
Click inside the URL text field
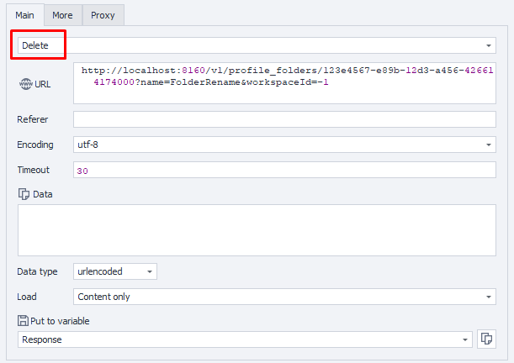[284, 82]
